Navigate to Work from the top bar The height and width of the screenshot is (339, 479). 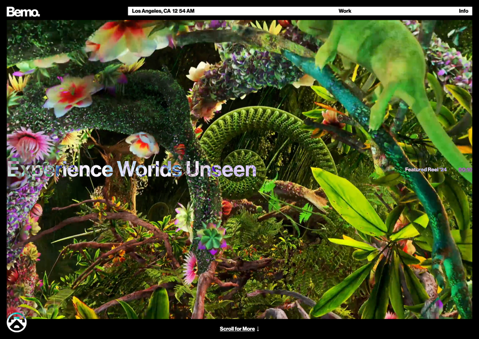[x=345, y=11]
